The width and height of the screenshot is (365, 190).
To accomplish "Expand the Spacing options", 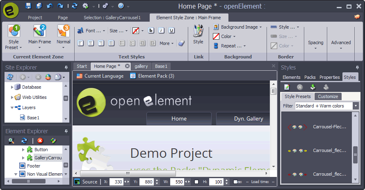I will pos(316,45).
